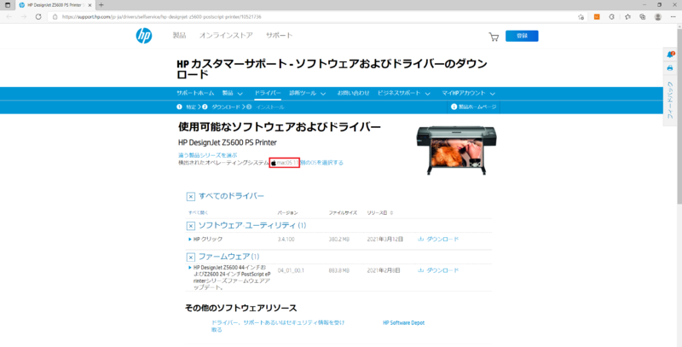This screenshot has height=347, width=682.
Task: Open the 製品 top menu
Action: click(179, 36)
